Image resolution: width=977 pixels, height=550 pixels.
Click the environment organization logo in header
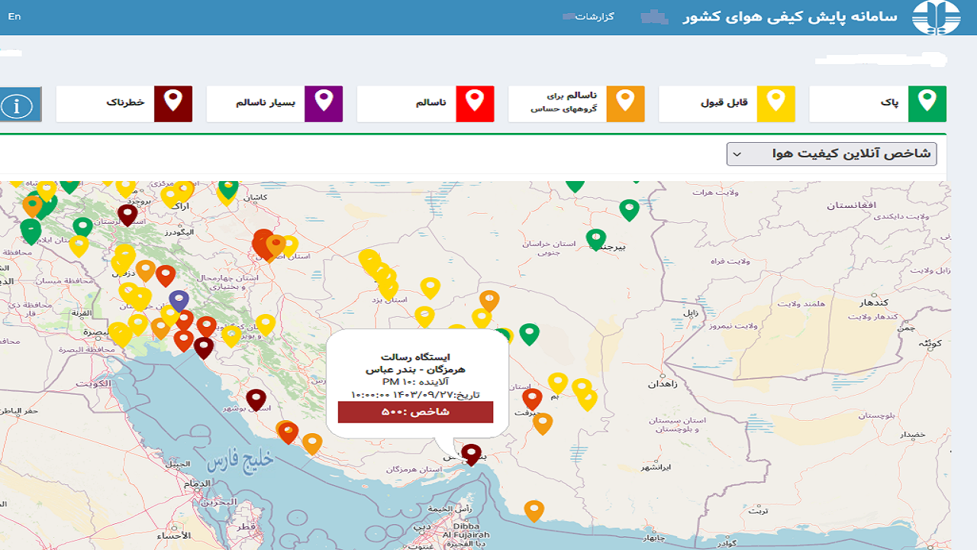[x=936, y=17]
